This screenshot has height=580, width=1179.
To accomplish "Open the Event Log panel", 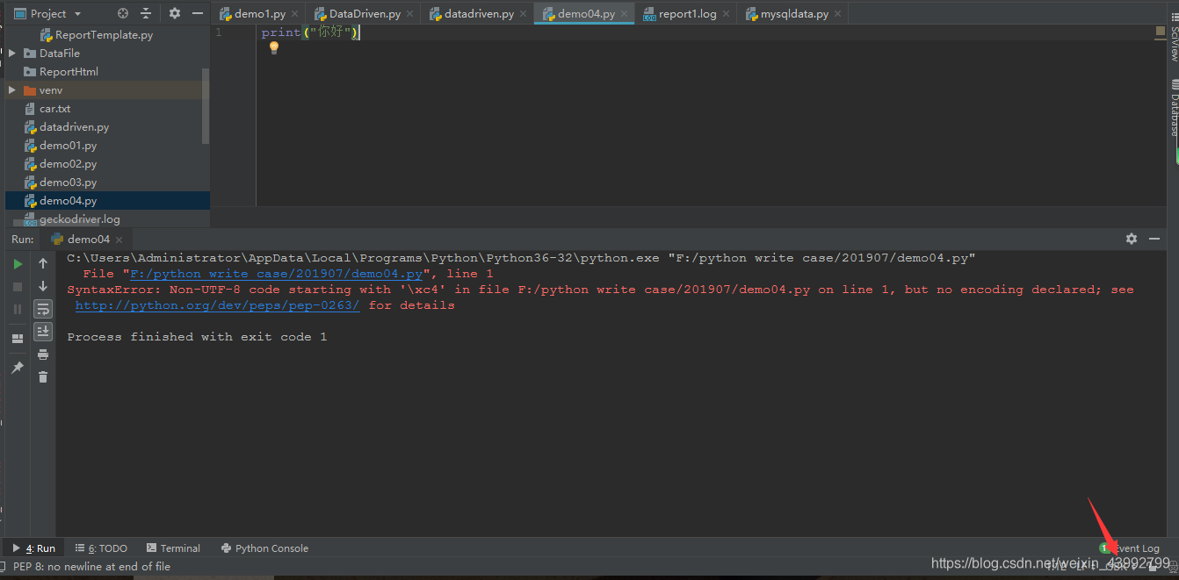I will [1130, 548].
